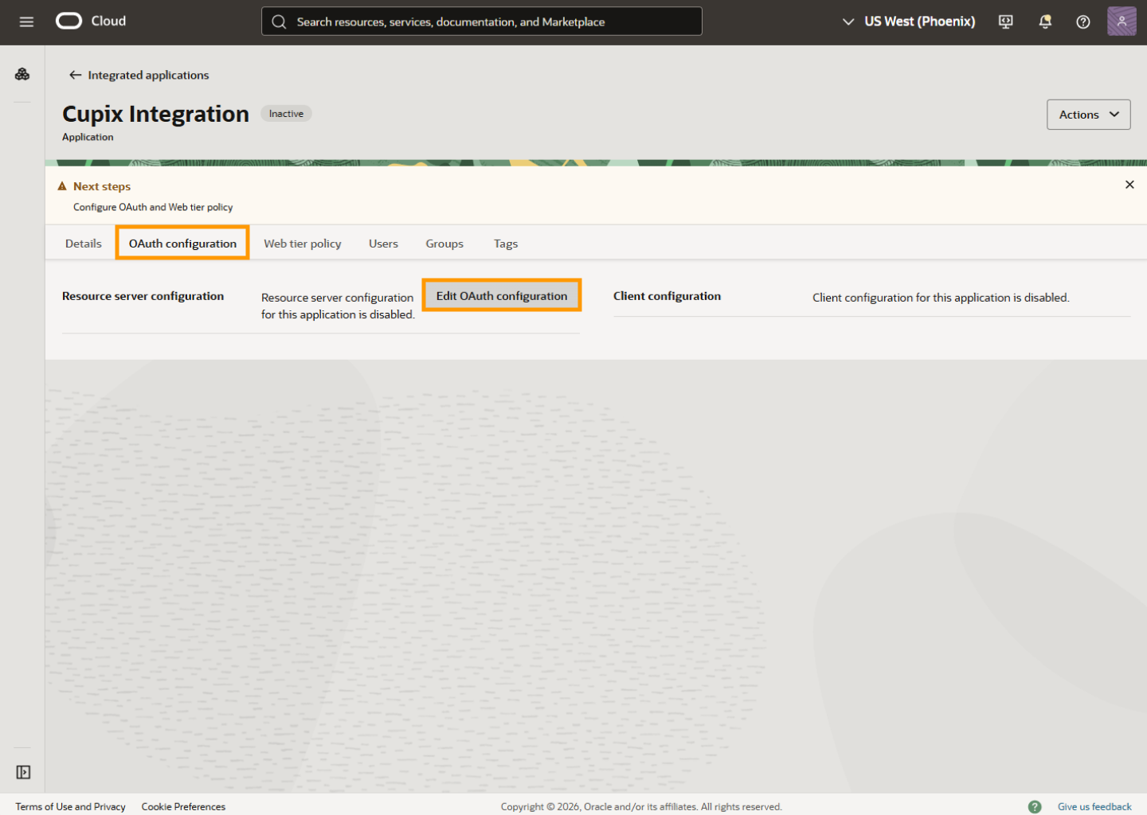Click the search magnifier icon
The height and width of the screenshot is (815, 1147).
coord(279,21)
